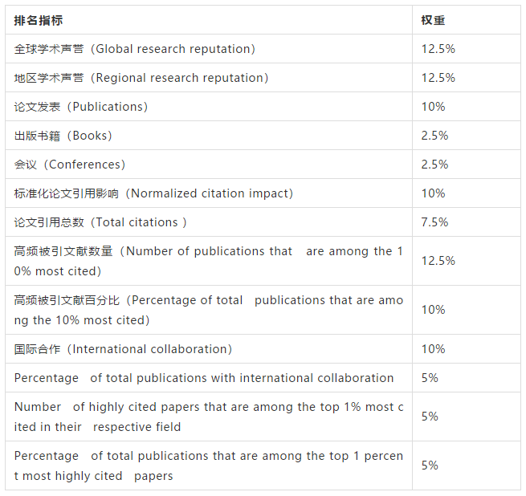Click the top 1 percent most highly cited cell
This screenshot has width=526, height=496.
click(209, 466)
